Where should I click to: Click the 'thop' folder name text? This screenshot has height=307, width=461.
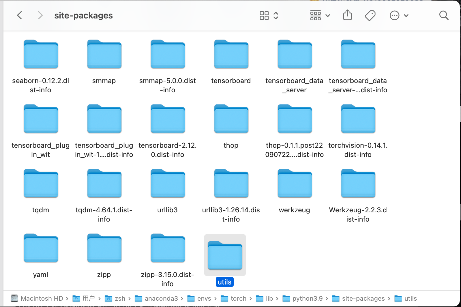tap(231, 145)
